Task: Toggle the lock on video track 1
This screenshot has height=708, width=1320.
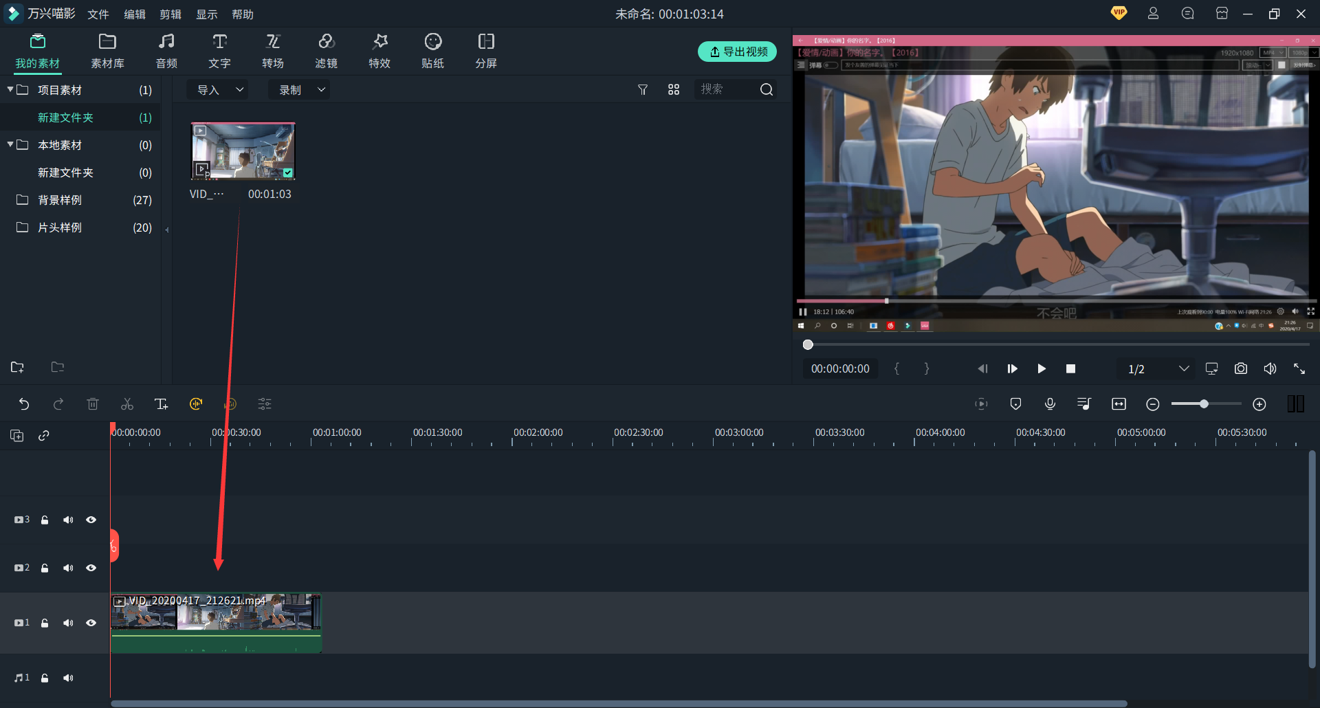Action: point(45,623)
